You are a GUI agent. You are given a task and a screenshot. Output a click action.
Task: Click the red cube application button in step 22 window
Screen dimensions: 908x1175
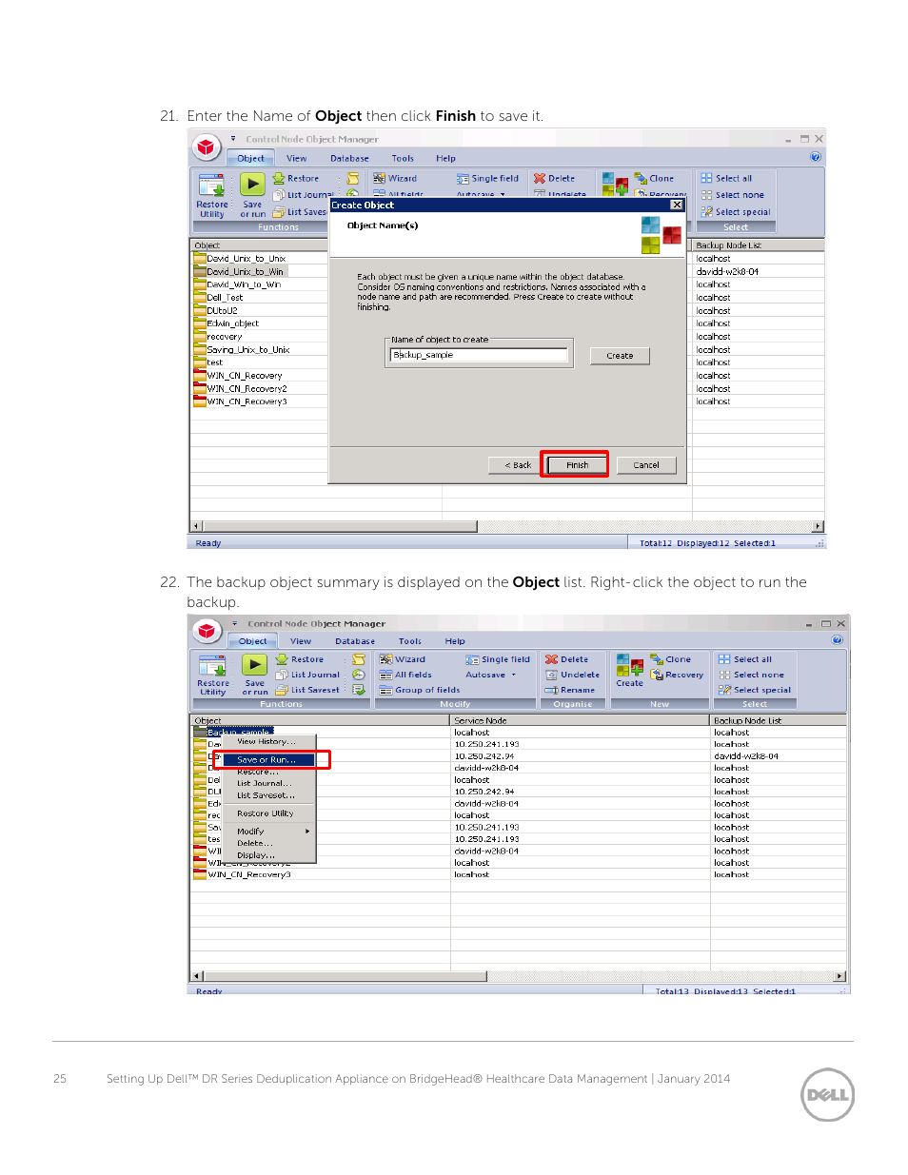click(x=207, y=631)
